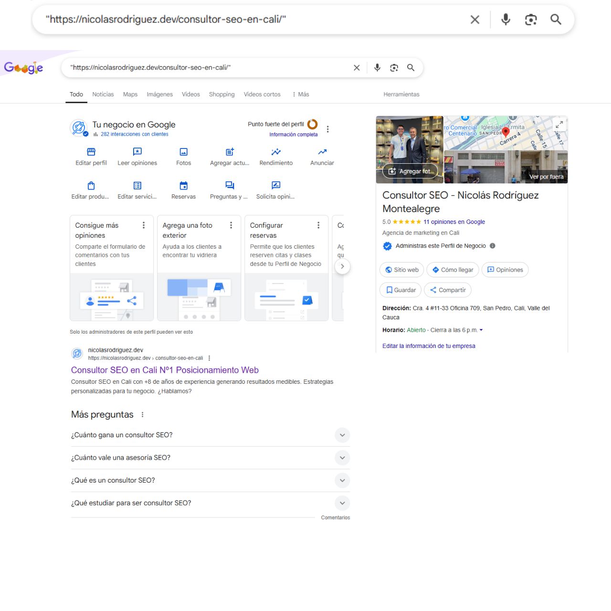Open options on Consigue más opiniones card

tap(144, 225)
